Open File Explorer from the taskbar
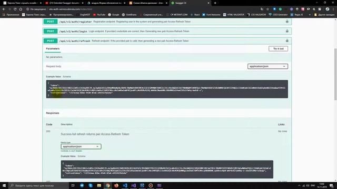 pyautogui.click(x=99, y=185)
